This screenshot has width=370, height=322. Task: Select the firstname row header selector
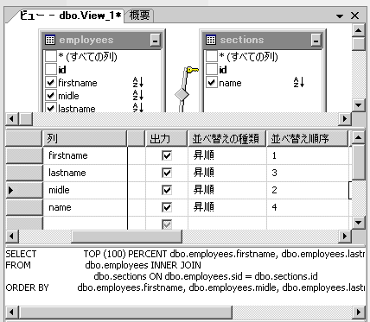click(x=24, y=155)
